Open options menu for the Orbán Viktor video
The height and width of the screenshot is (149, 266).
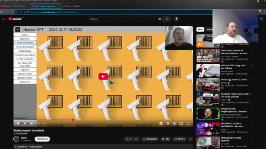point(251,51)
